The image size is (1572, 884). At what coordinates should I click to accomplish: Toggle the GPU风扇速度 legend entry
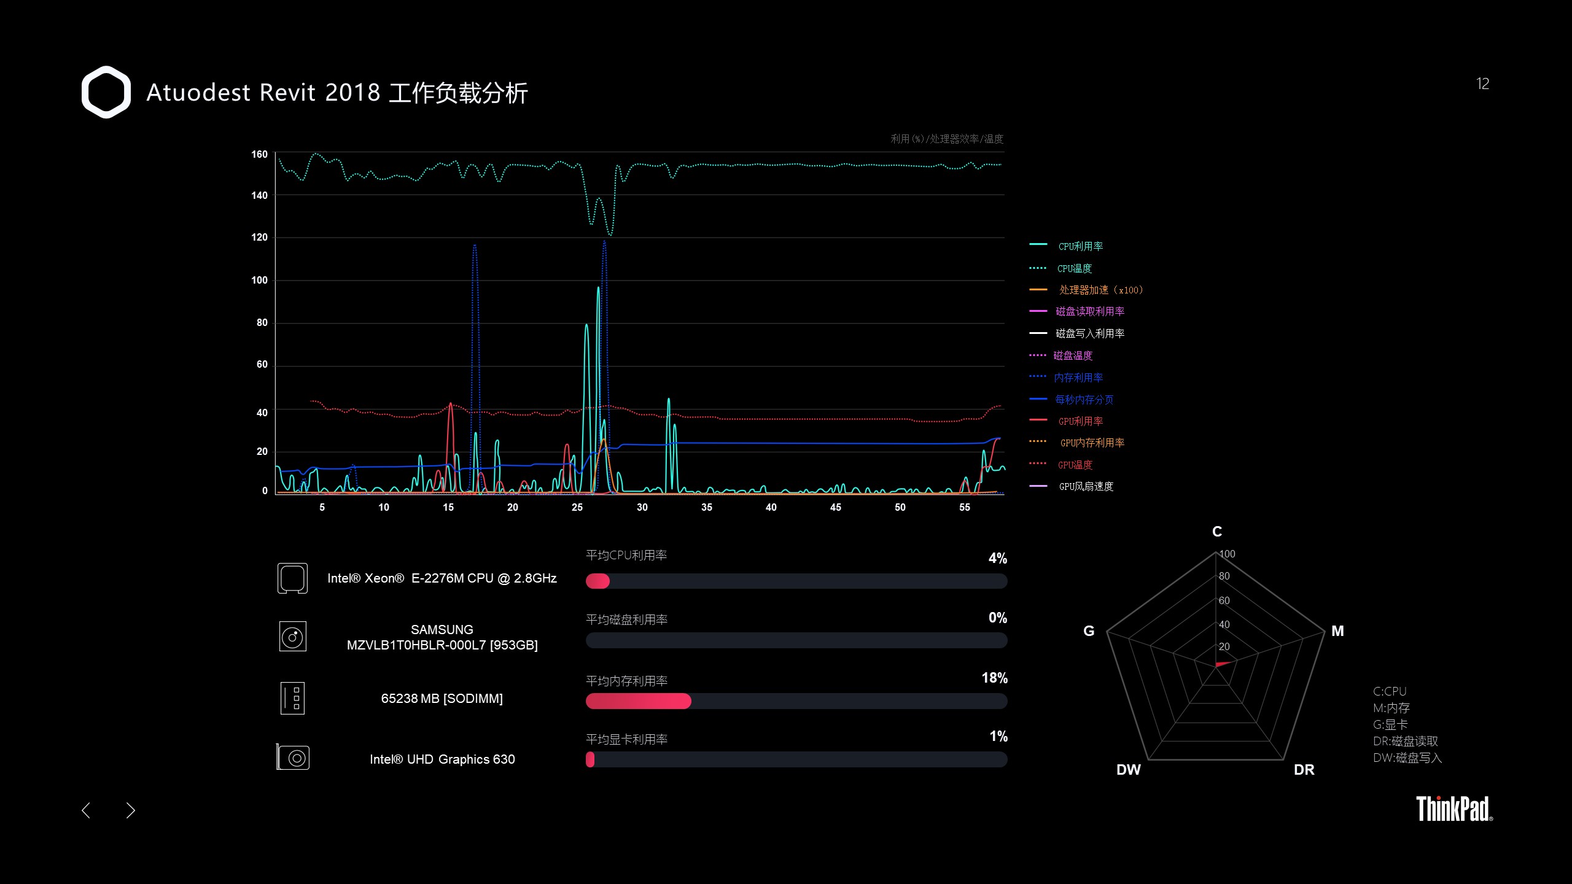1072,486
